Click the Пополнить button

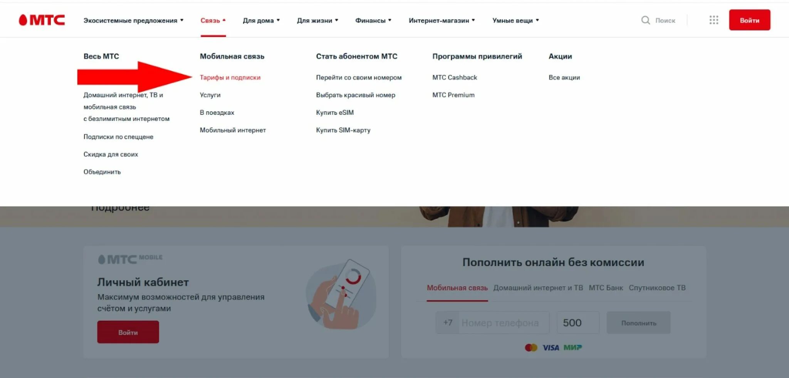coord(638,323)
